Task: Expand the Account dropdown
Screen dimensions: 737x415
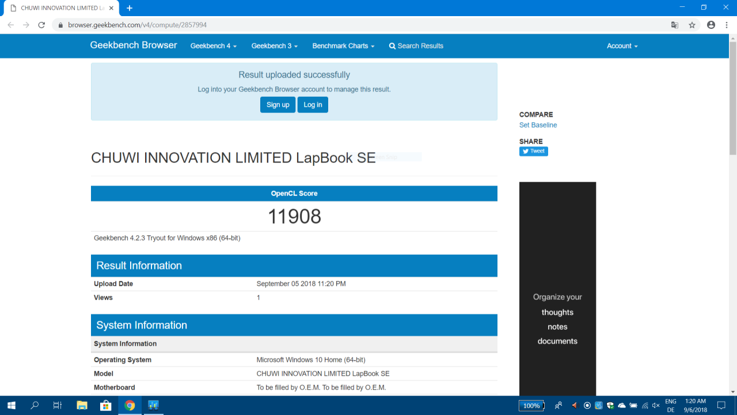Action: point(622,46)
